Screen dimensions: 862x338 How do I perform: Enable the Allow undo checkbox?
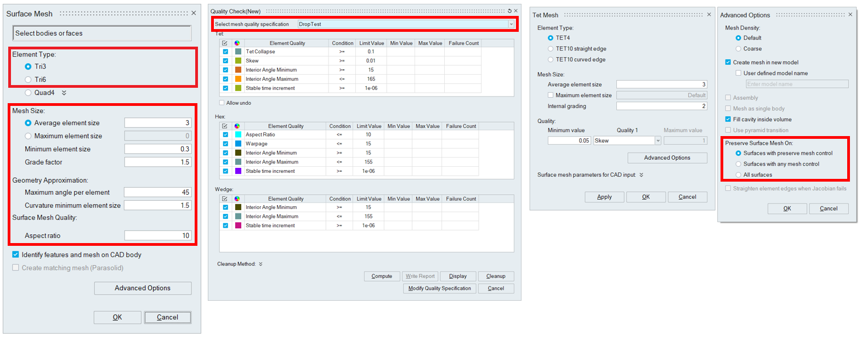pyautogui.click(x=222, y=103)
